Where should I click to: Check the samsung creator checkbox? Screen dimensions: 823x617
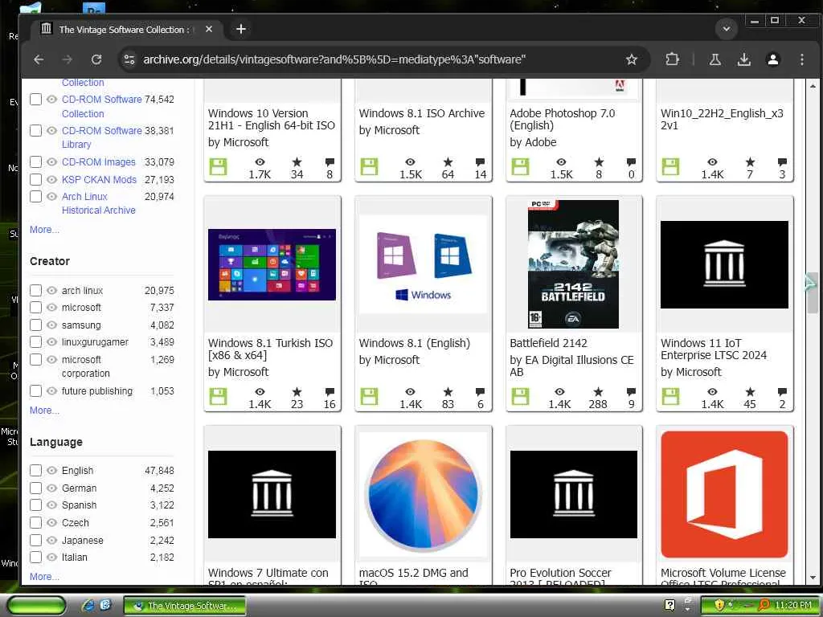[x=35, y=325]
